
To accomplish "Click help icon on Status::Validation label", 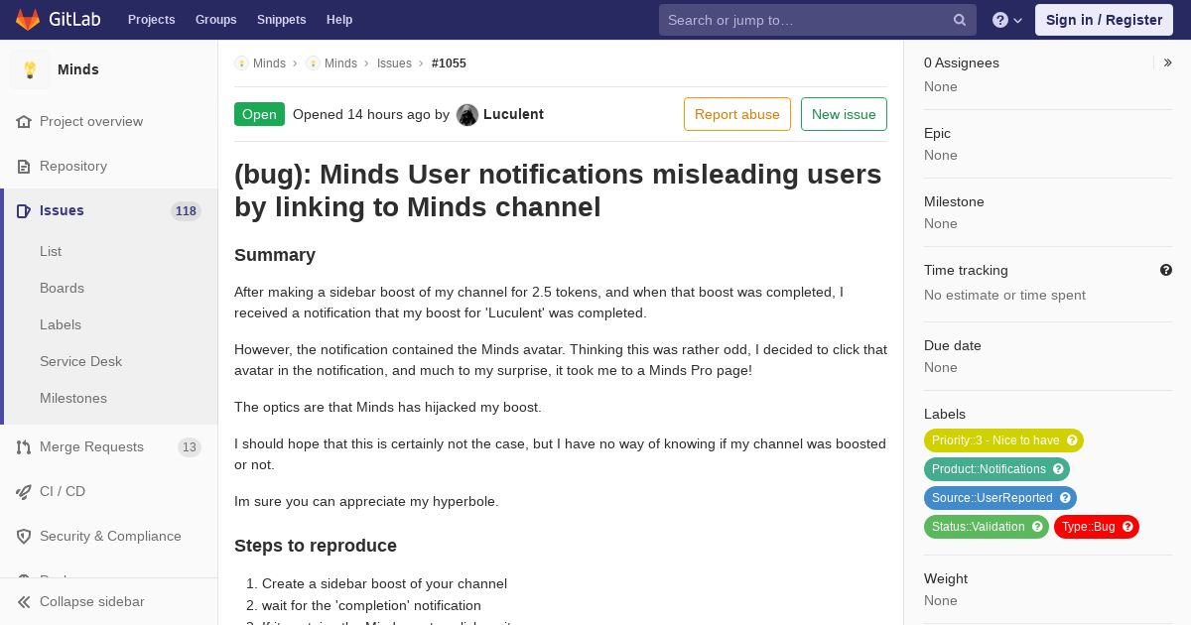I will pyautogui.click(x=1037, y=527).
